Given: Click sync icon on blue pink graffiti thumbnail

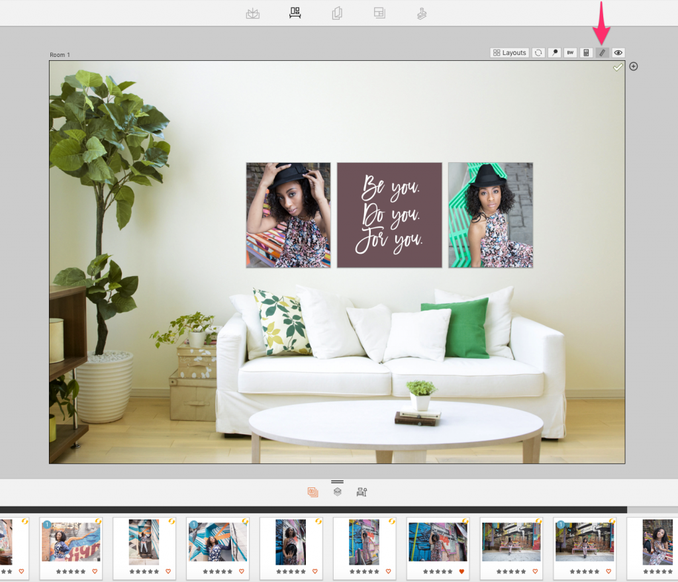Looking at the screenshot, I should pyautogui.click(x=465, y=522).
